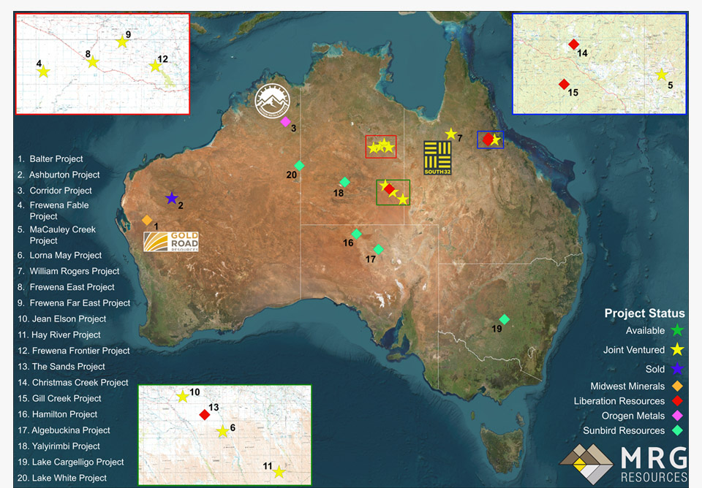The height and width of the screenshot is (488, 702).
Task: Select the green diamond for Lake Cargelligo 19
Action: (504, 319)
